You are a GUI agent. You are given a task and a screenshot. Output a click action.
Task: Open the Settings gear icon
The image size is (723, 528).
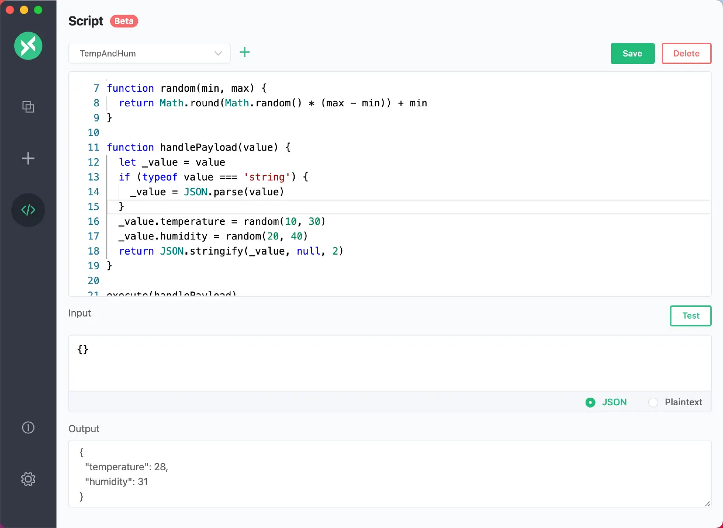(x=28, y=479)
